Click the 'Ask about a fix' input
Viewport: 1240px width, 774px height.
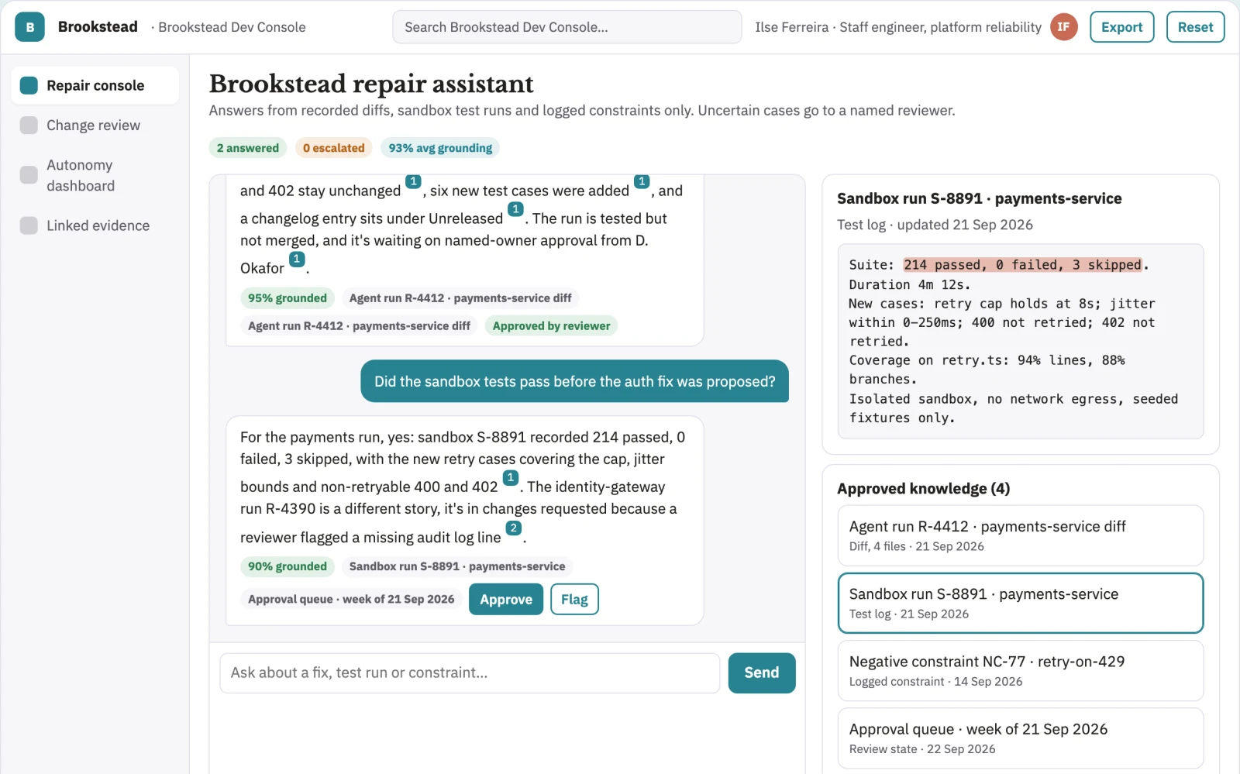click(470, 673)
